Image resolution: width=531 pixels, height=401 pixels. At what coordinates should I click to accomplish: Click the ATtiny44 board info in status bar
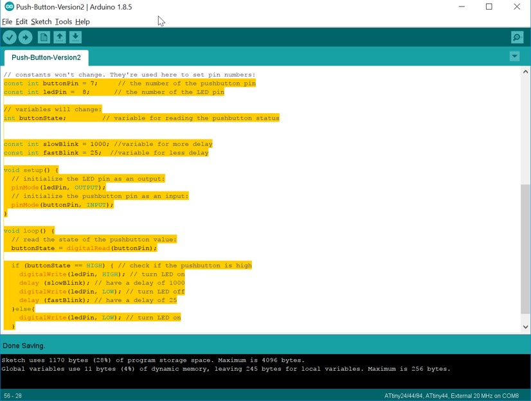tap(451, 396)
